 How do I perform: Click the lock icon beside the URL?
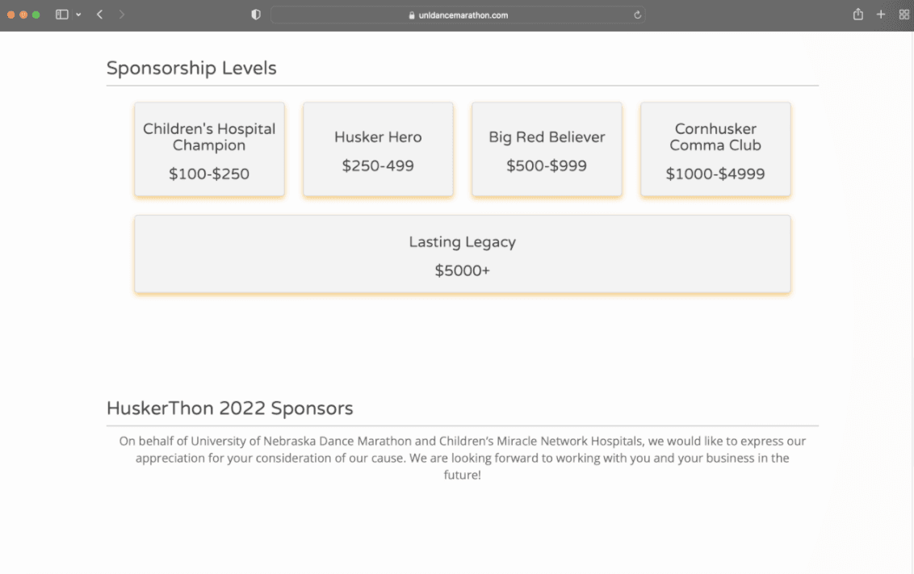pos(412,15)
